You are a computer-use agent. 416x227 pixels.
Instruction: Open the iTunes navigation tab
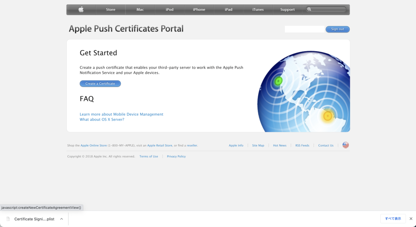click(x=258, y=10)
